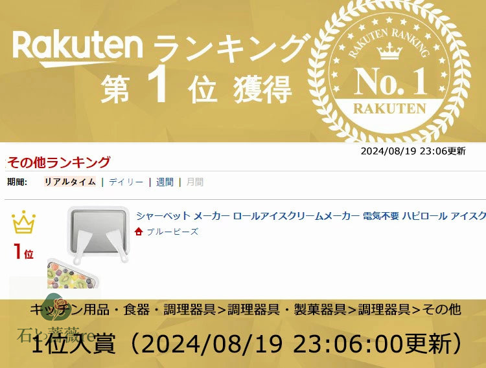
Task: Click the Rakuten logo
Action: [x=77, y=48]
